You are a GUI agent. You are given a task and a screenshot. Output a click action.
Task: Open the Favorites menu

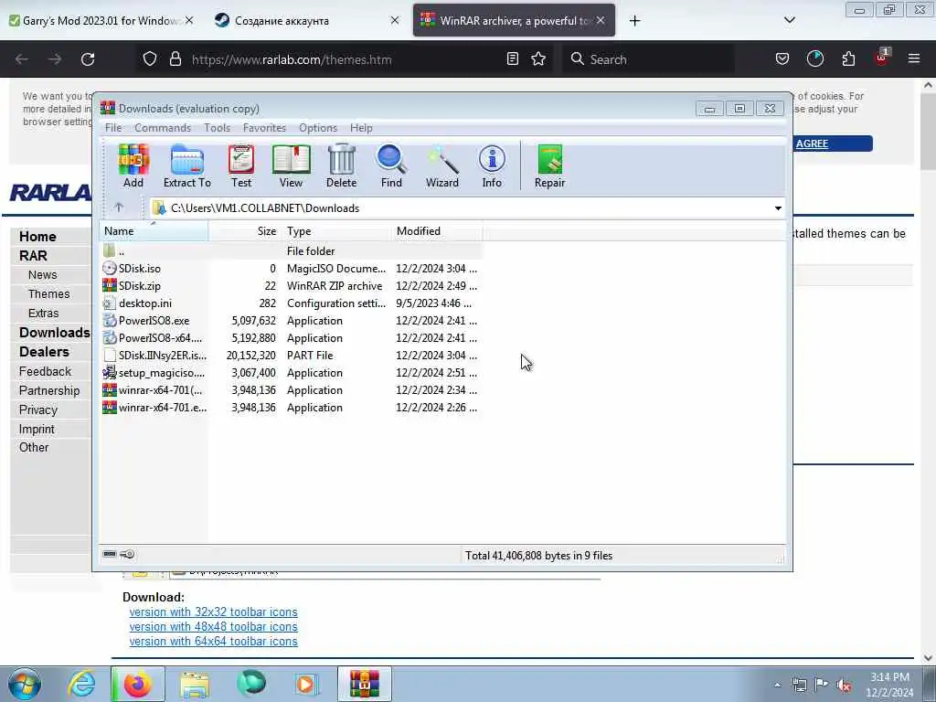[x=264, y=128]
